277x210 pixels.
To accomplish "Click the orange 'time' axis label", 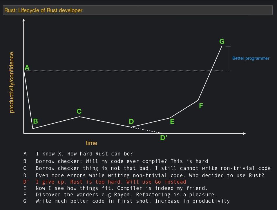I will (x=91, y=143).
